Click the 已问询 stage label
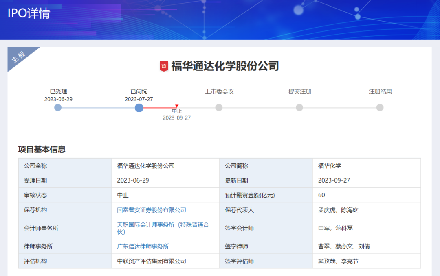 (139, 91)
